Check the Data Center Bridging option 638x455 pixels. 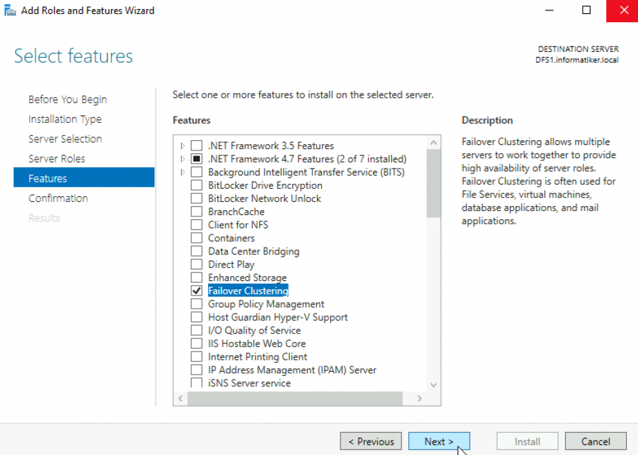[196, 251]
